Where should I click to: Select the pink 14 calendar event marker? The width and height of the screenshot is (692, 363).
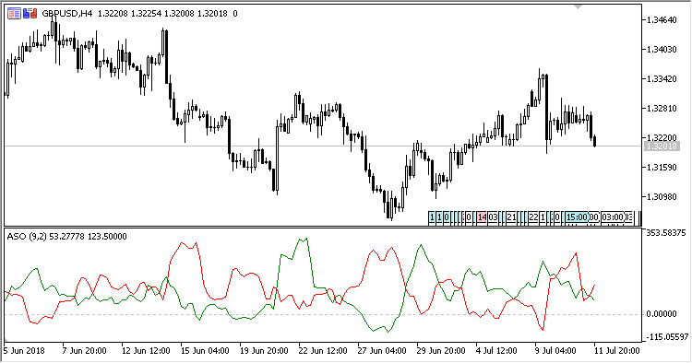[x=482, y=217]
